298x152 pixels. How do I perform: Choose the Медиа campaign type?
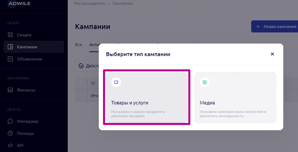pyautogui.click(x=235, y=97)
